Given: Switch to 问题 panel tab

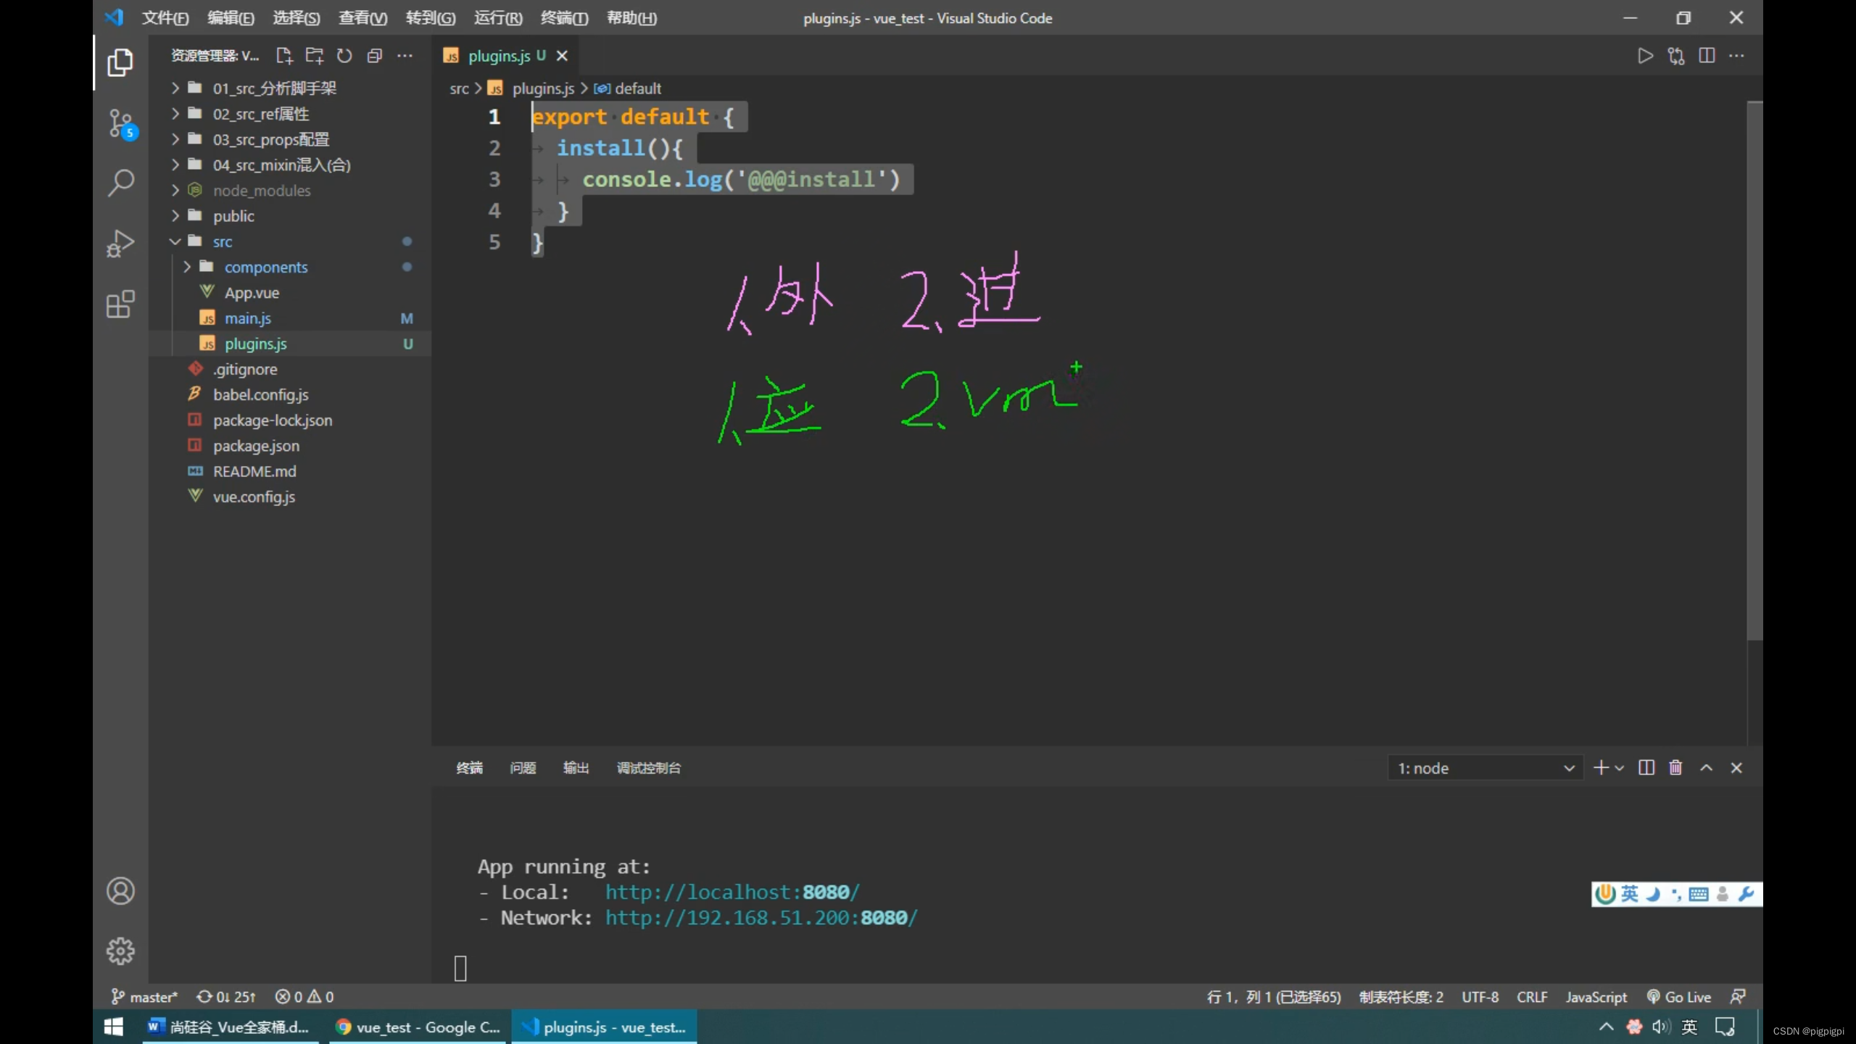Looking at the screenshot, I should 523,768.
